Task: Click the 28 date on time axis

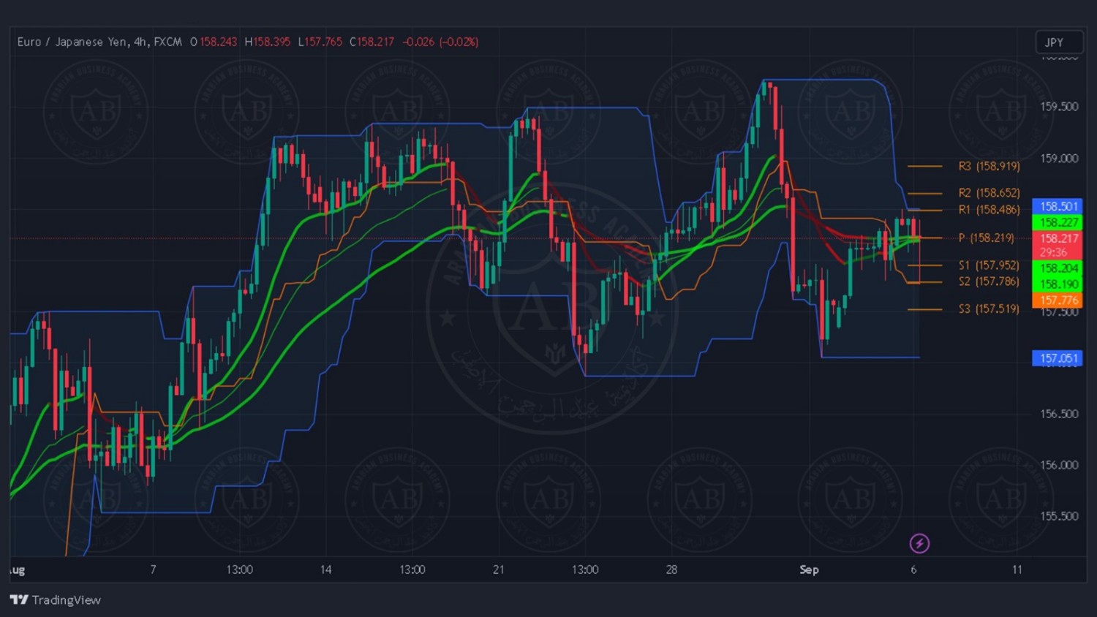Action: coord(671,569)
